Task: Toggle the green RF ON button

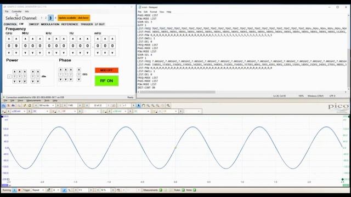Action: (x=106, y=80)
